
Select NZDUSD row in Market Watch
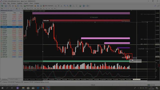[x=11, y=27]
